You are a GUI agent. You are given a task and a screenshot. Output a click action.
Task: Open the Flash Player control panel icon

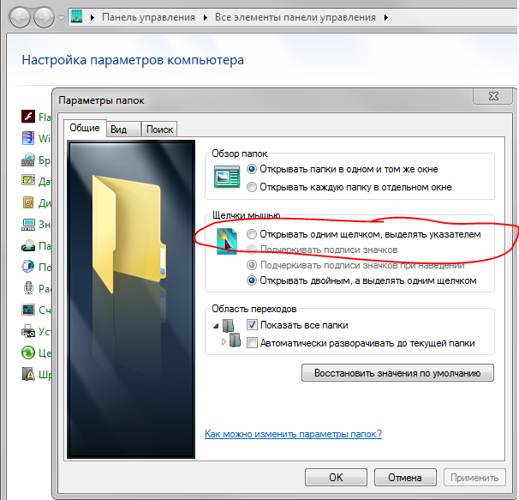pos(27,117)
